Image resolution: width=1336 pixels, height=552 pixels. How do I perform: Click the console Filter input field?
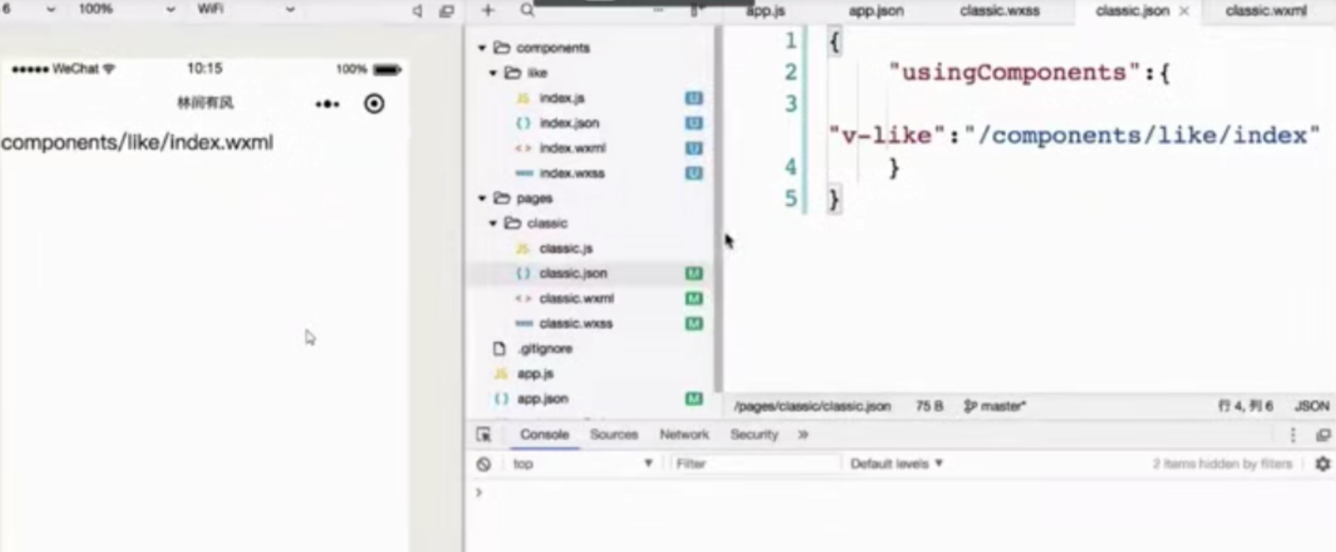click(x=755, y=463)
